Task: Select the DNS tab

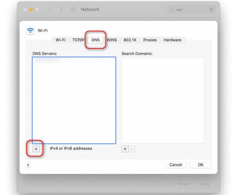Action: tap(96, 40)
